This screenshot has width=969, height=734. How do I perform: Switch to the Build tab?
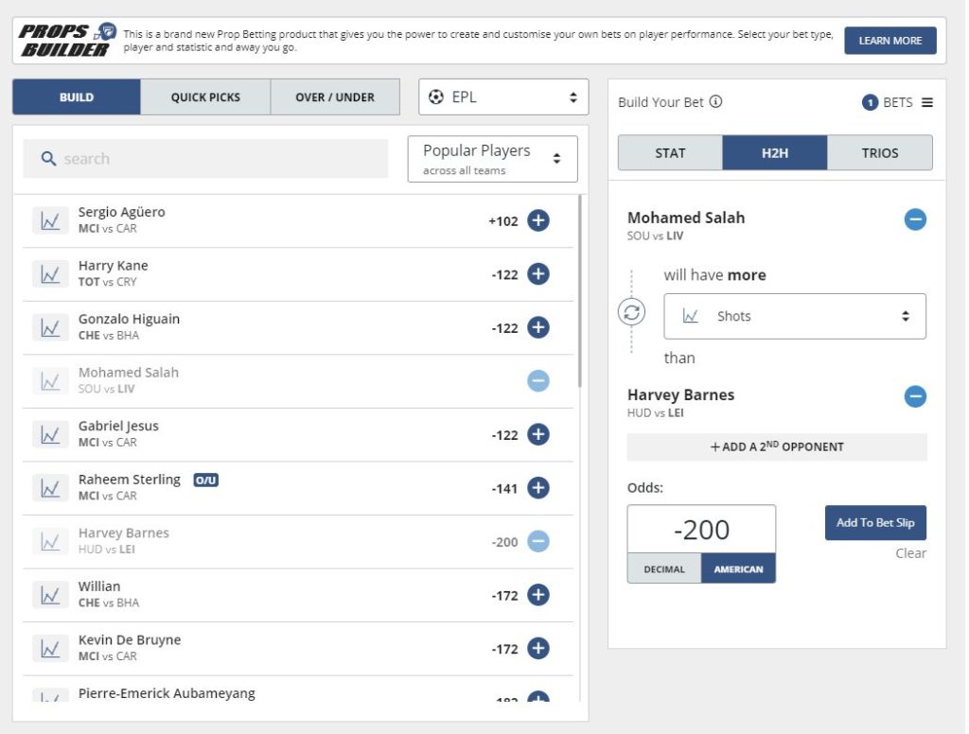pyautogui.click(x=77, y=97)
